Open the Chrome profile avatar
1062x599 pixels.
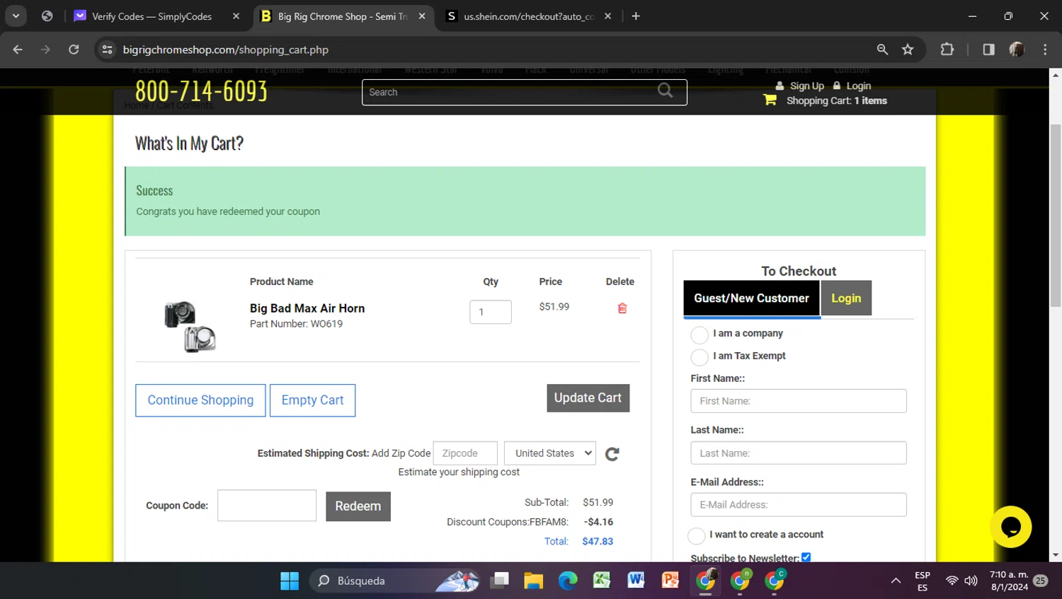1017,50
